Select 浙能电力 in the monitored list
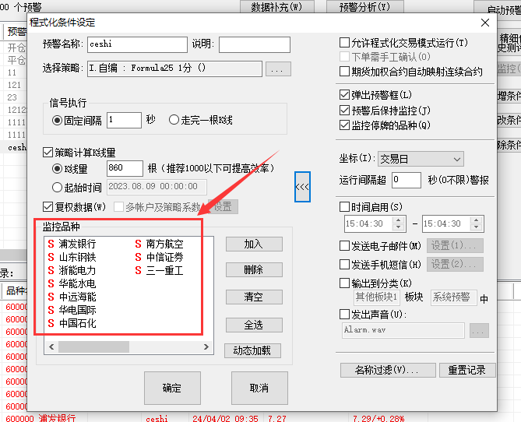 pos(77,270)
